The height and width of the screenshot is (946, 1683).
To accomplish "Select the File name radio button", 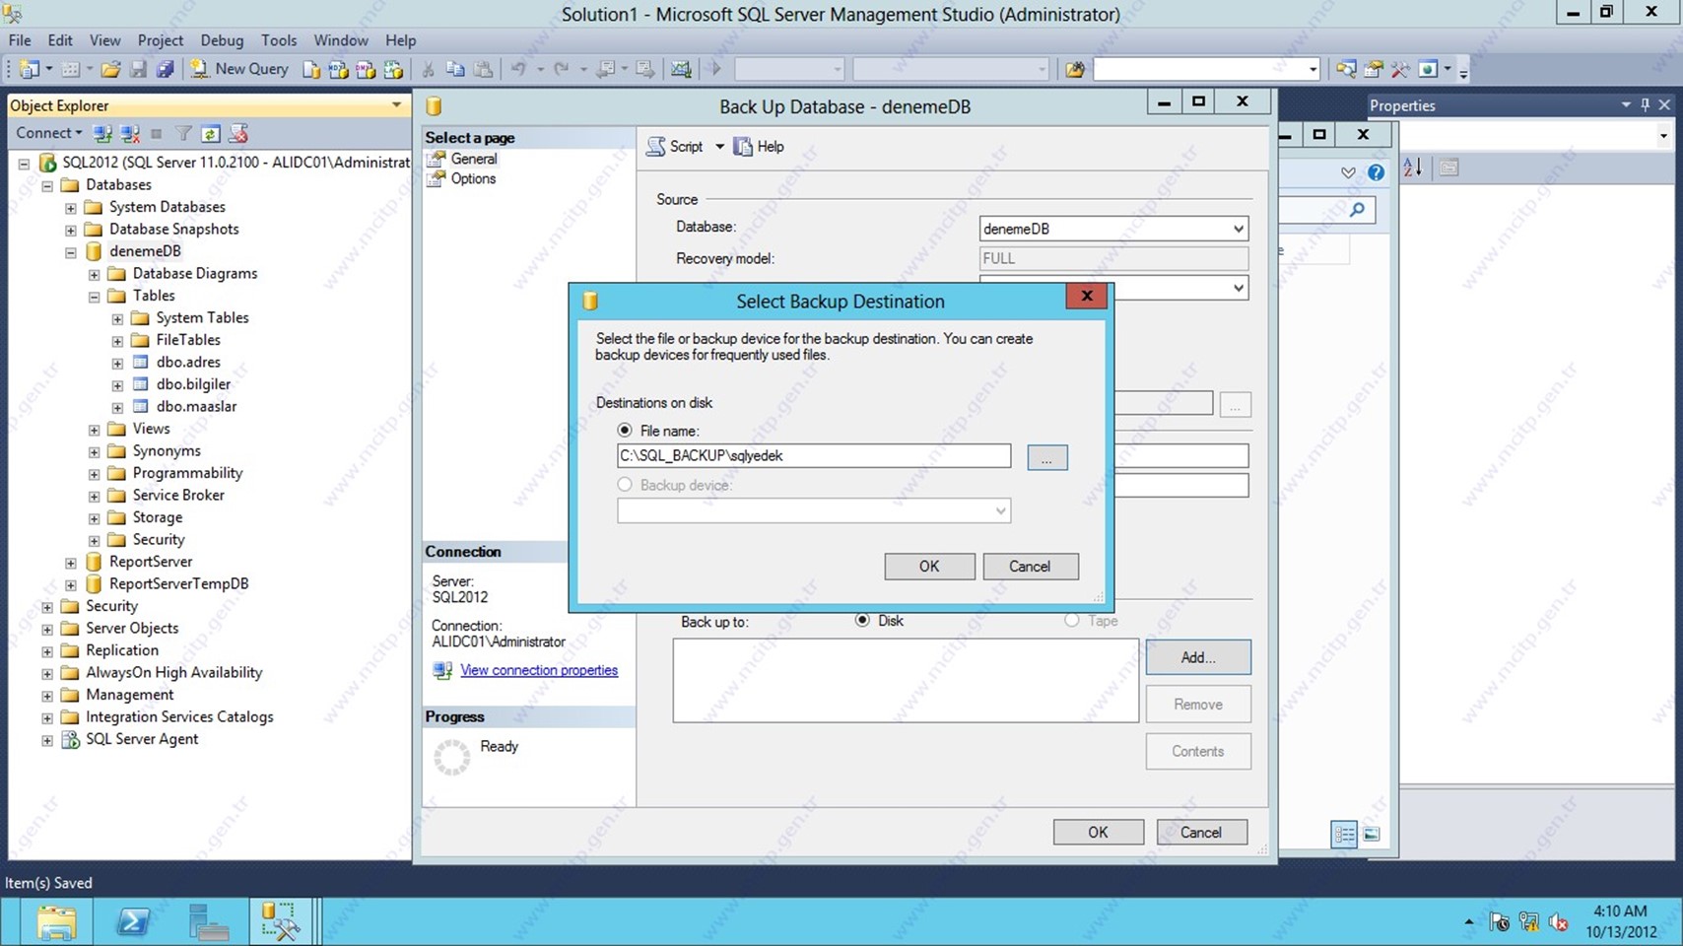I will (x=625, y=431).
